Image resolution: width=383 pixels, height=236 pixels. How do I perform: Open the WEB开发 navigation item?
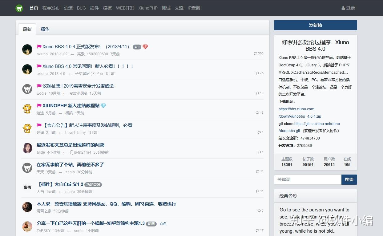(x=125, y=8)
